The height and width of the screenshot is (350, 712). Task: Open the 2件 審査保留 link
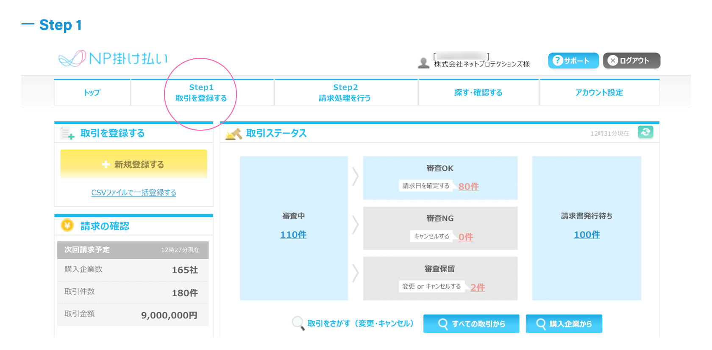point(478,287)
